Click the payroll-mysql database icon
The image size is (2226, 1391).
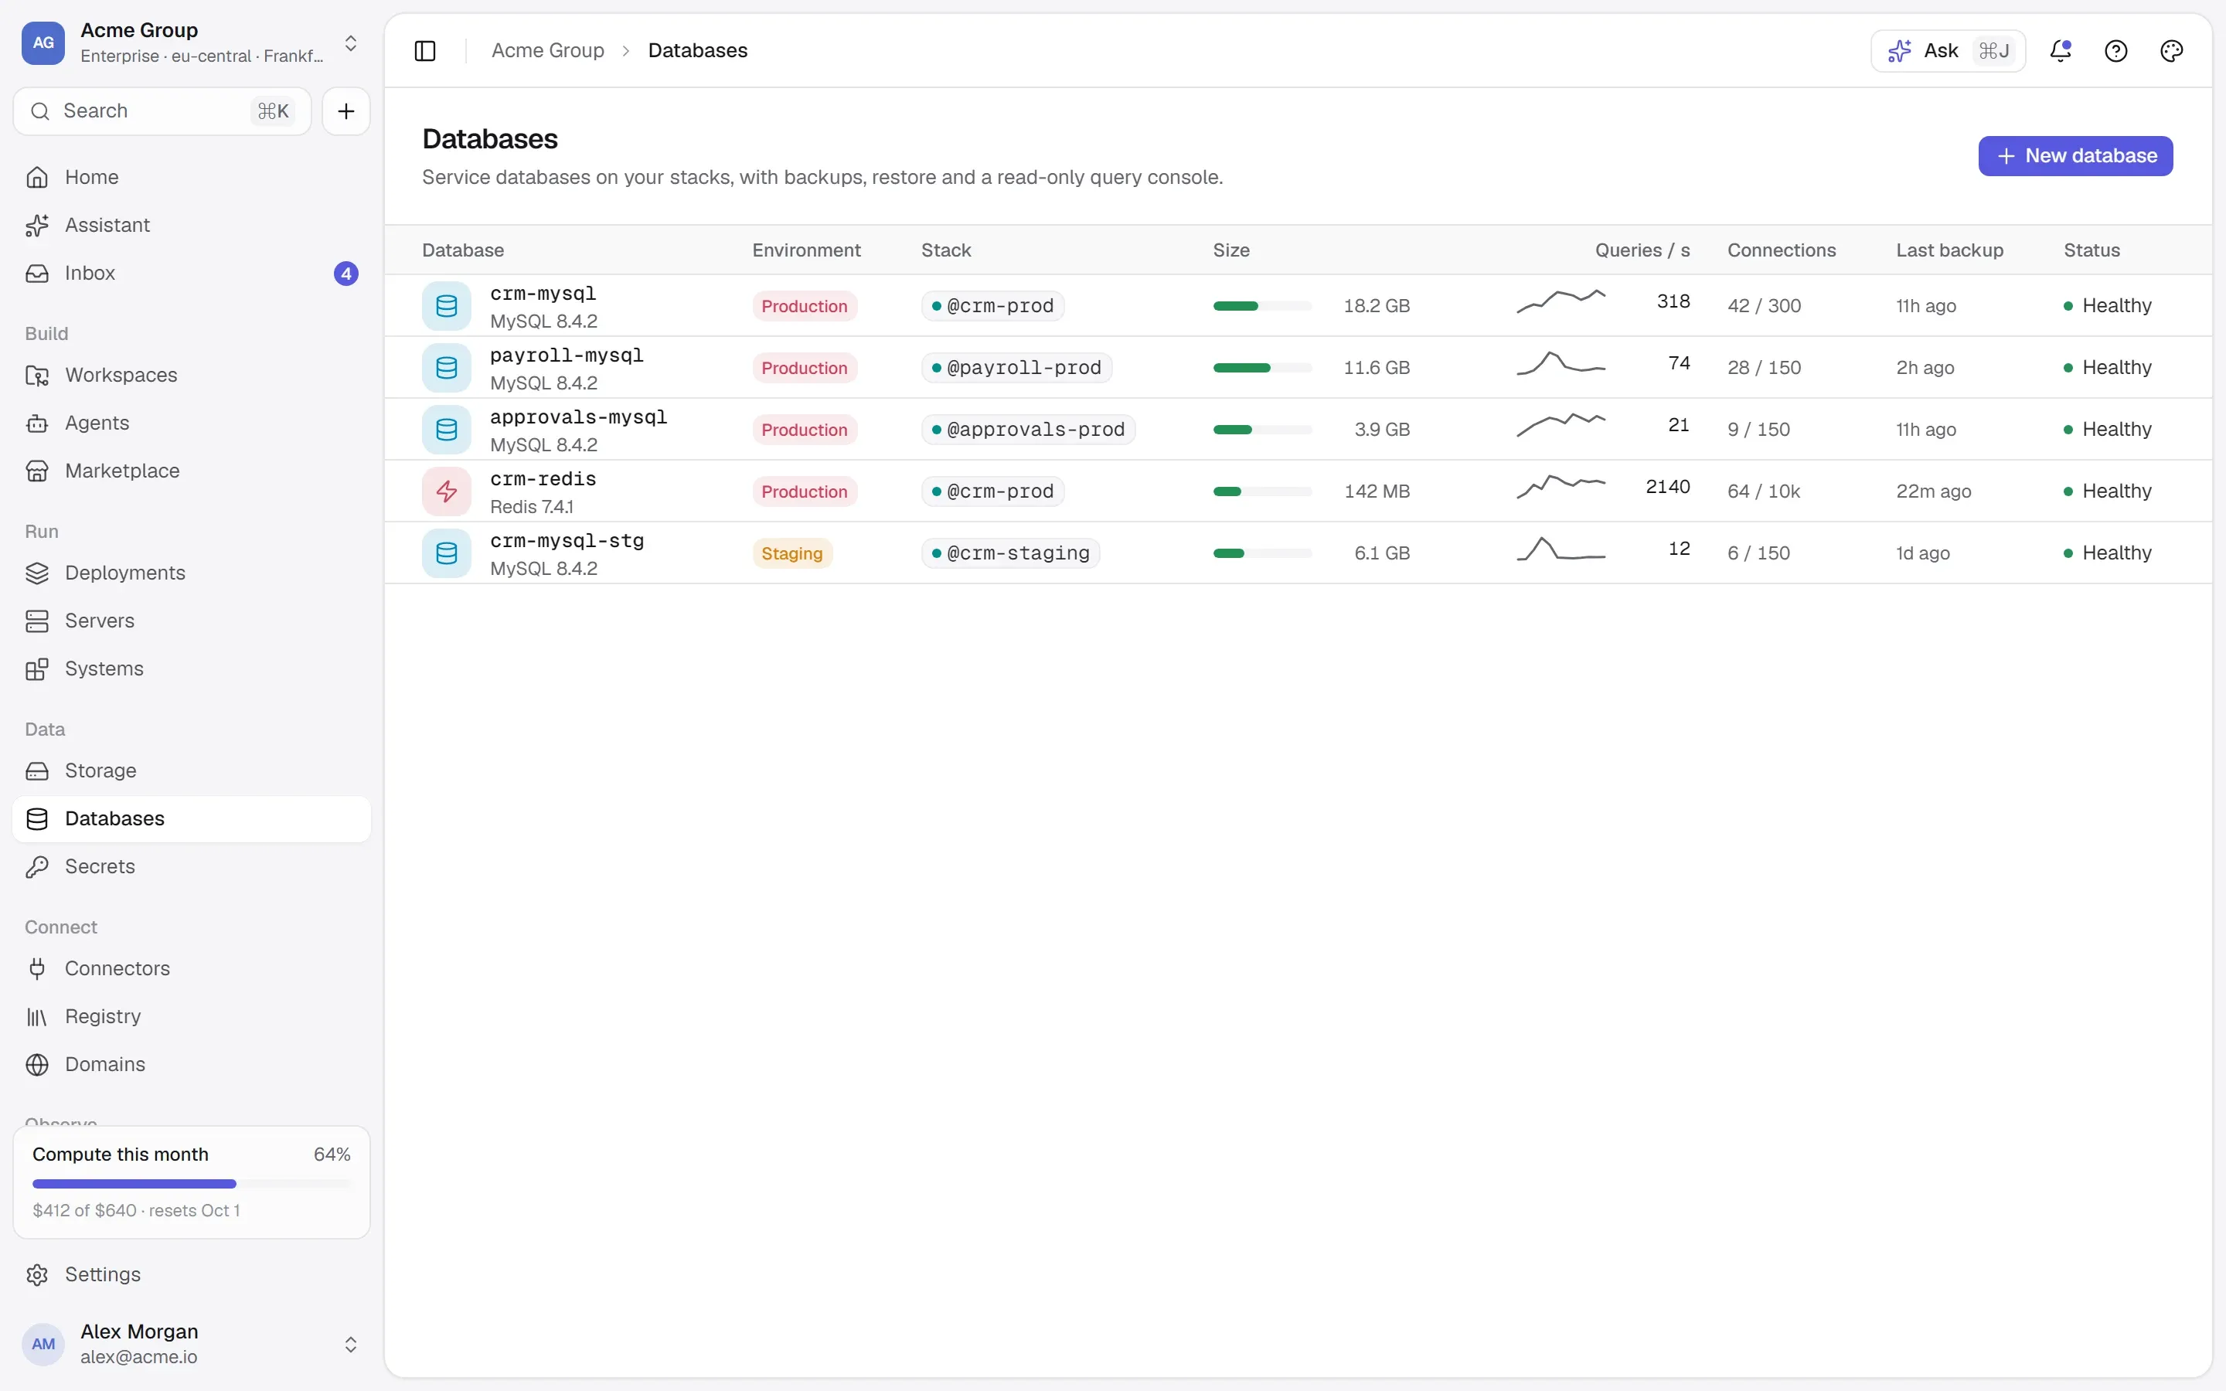pyautogui.click(x=446, y=367)
